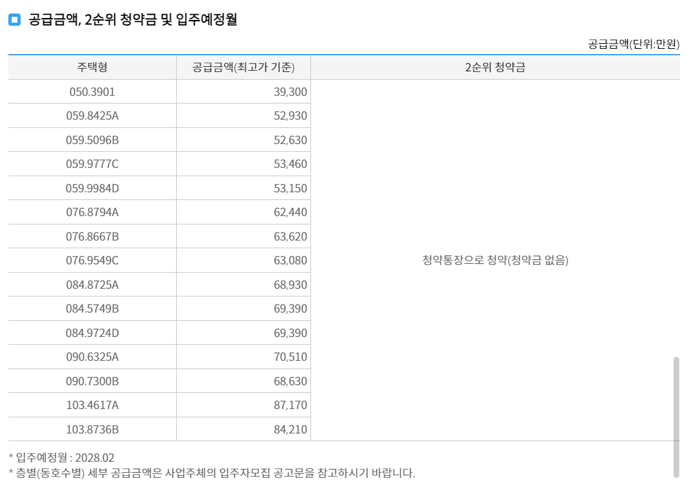Click the blue square icon beside the title
The height and width of the screenshot is (492, 696).
(15, 19)
